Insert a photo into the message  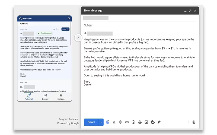pyautogui.click(x=146, y=122)
